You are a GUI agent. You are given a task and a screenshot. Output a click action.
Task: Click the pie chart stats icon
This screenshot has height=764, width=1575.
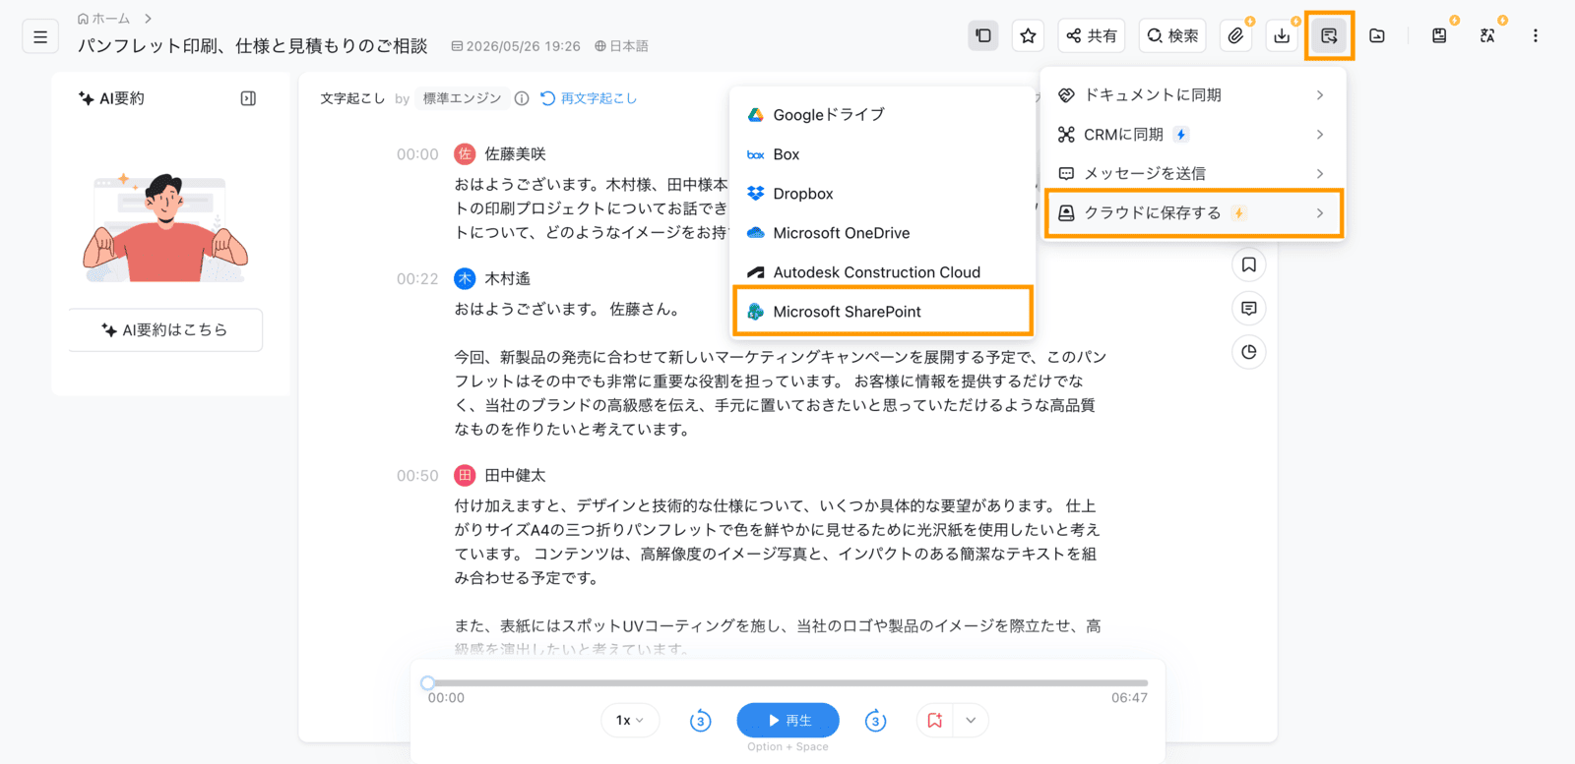pos(1248,351)
